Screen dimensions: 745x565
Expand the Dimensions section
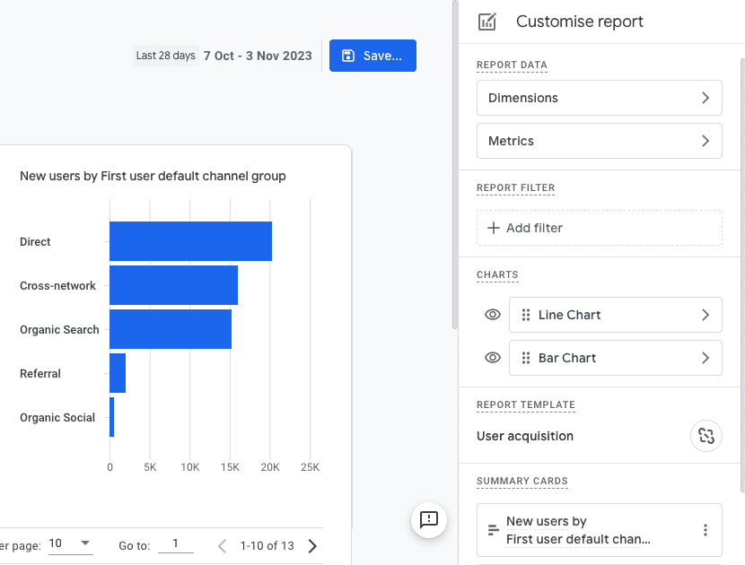point(599,98)
